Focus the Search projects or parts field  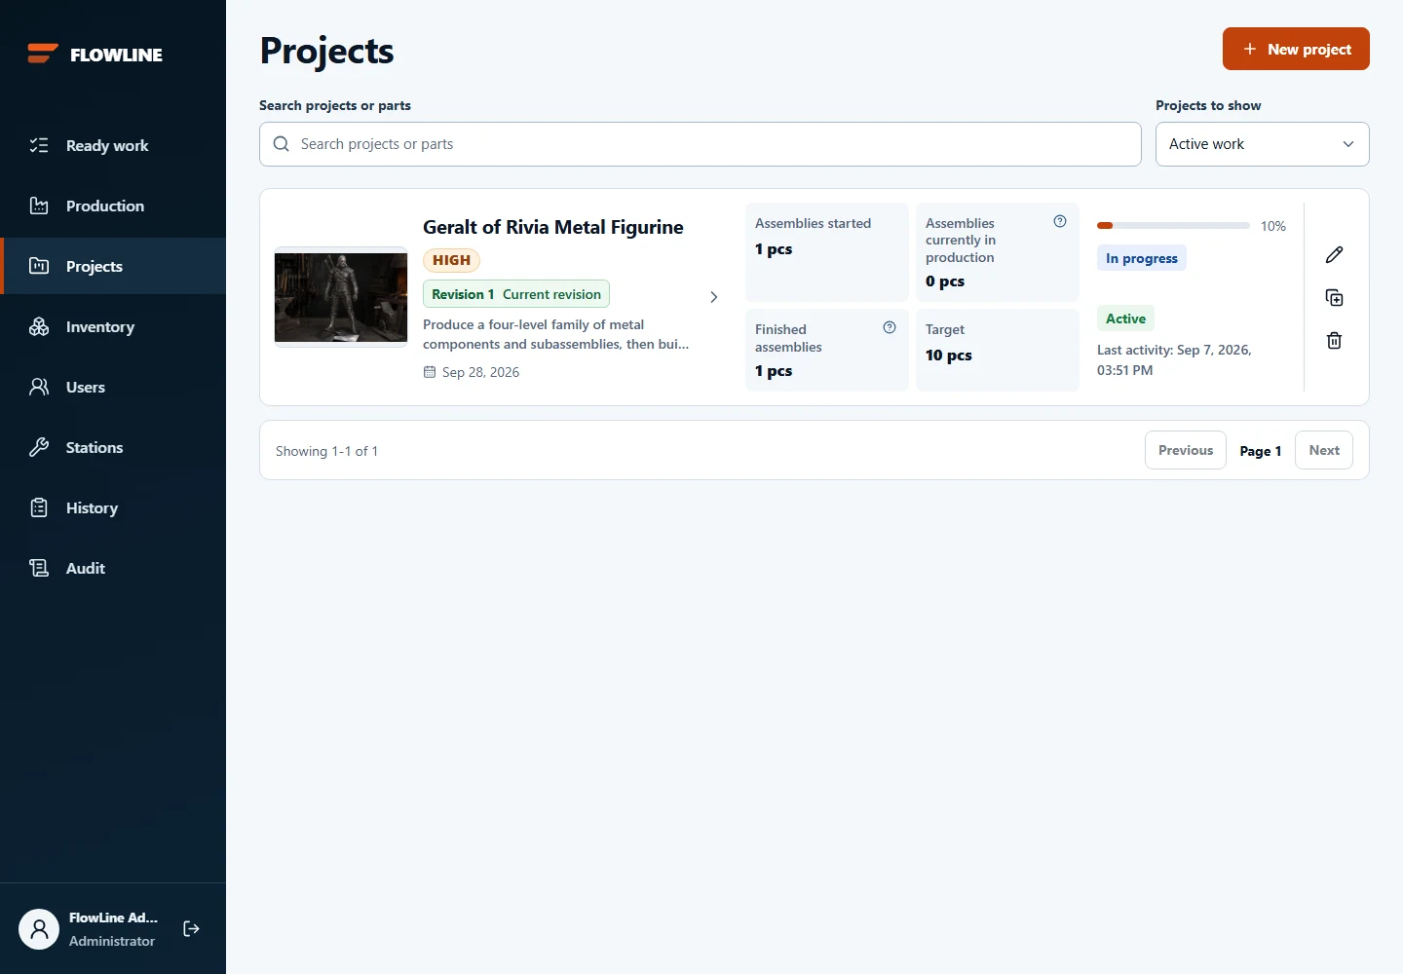701,144
